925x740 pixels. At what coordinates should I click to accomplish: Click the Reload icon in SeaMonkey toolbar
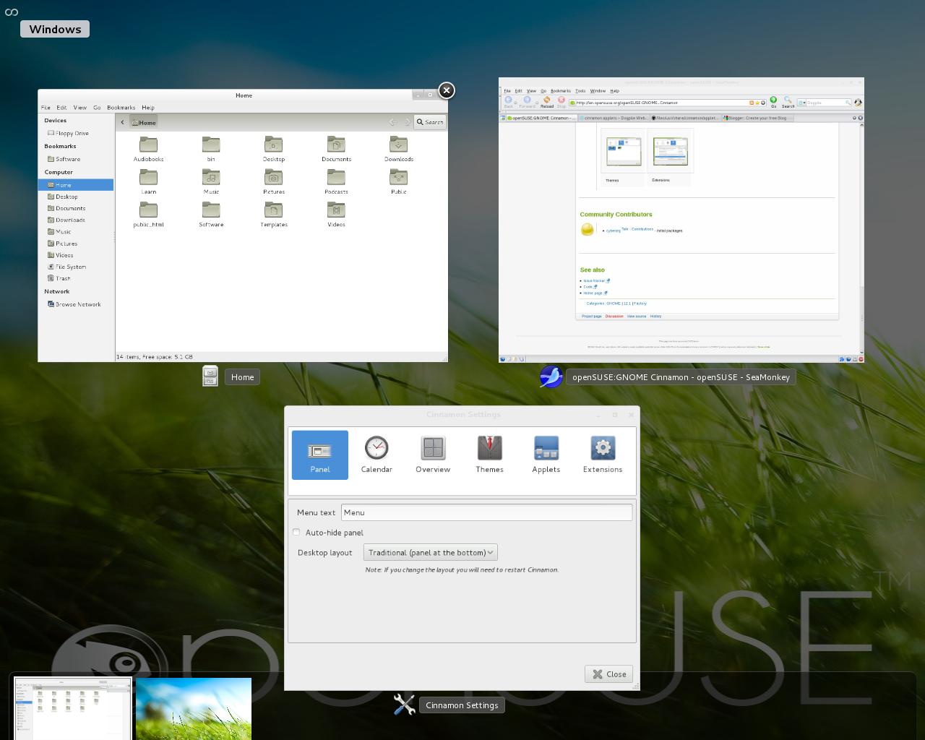point(546,100)
